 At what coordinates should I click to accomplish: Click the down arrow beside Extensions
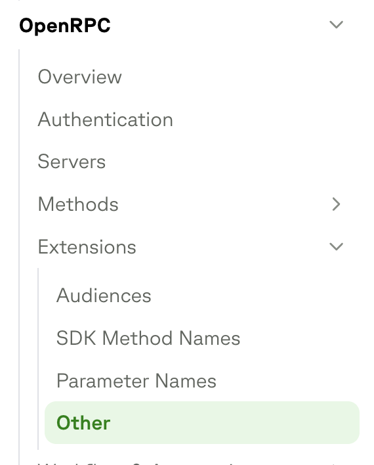(336, 246)
